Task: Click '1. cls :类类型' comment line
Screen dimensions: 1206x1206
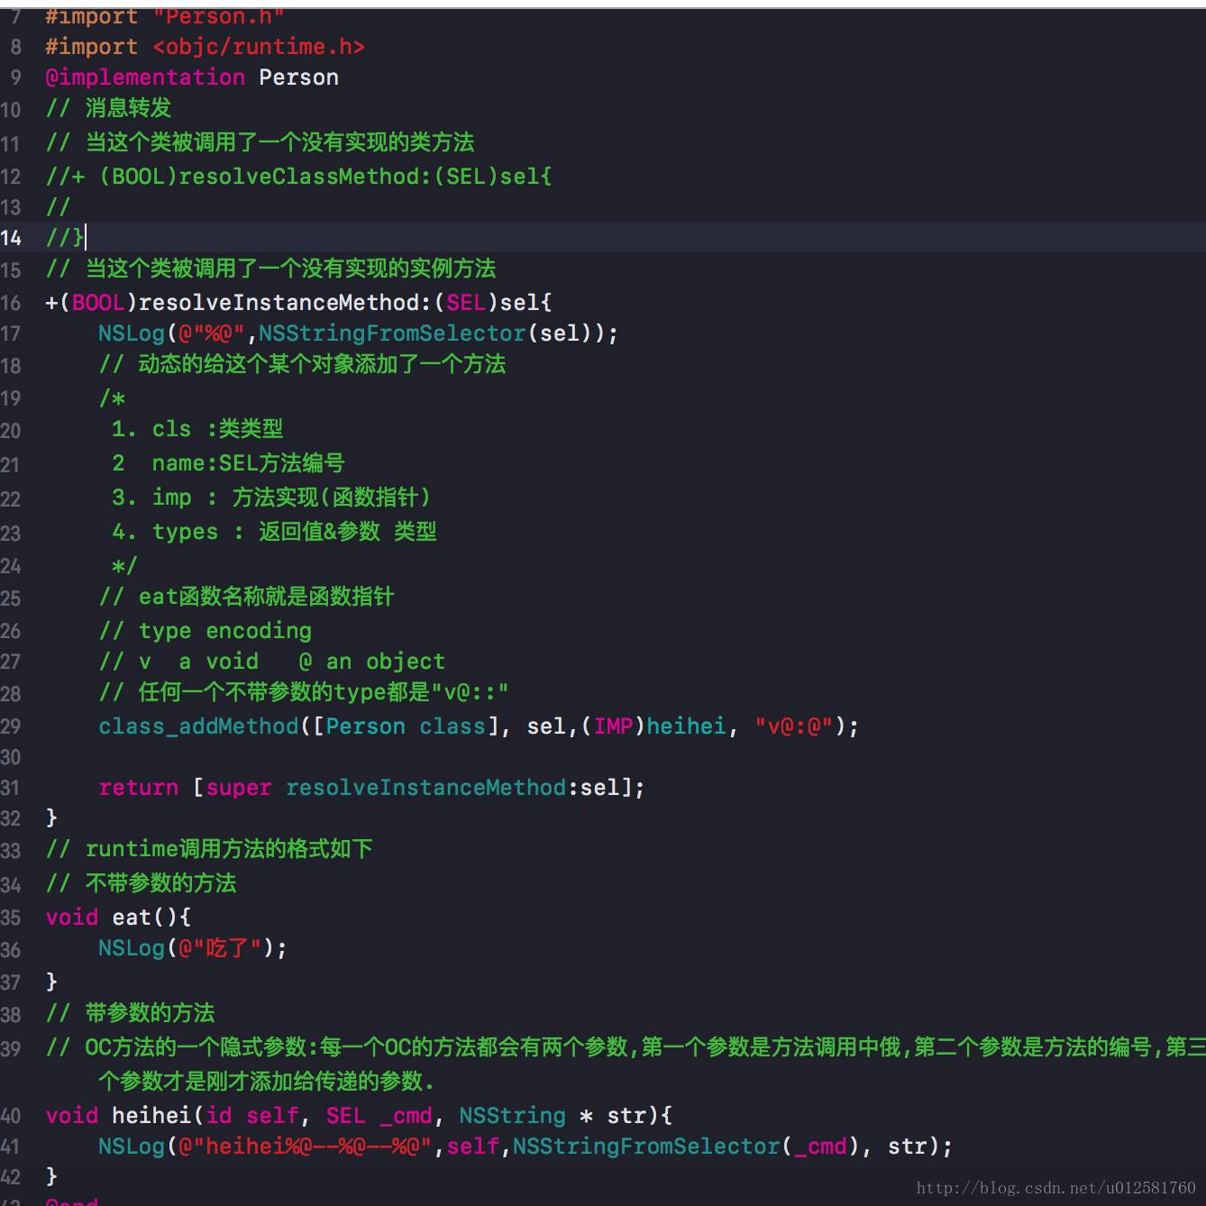Action: tap(197, 429)
